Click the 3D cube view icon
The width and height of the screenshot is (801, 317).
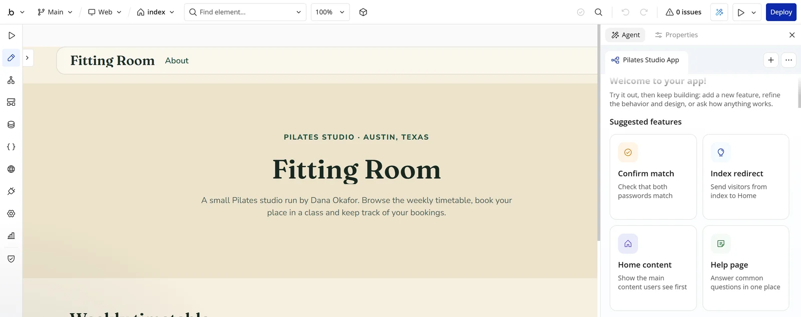pyautogui.click(x=363, y=12)
